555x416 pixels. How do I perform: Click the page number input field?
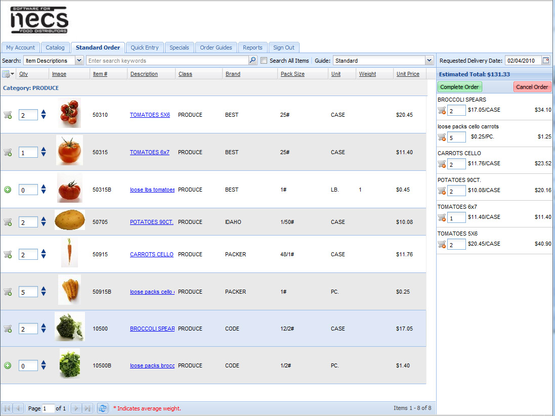pos(48,408)
